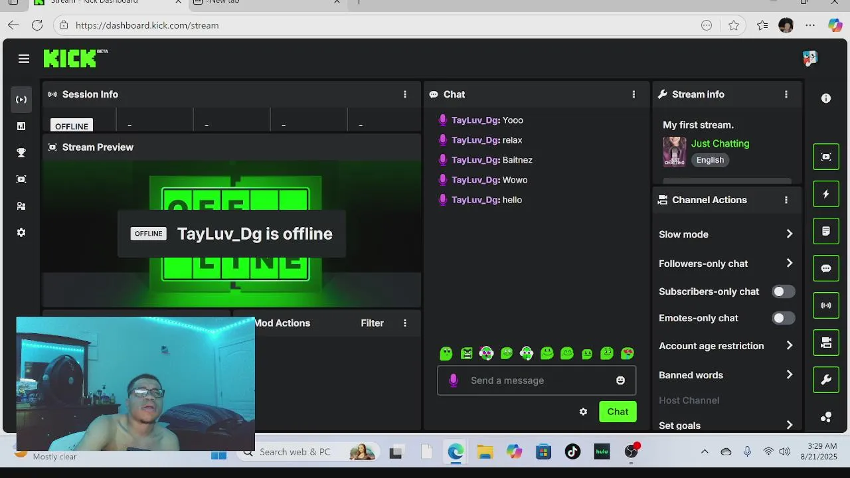The width and height of the screenshot is (850, 478).
Task: Click the 'hello' chat message text
Action: (x=512, y=200)
